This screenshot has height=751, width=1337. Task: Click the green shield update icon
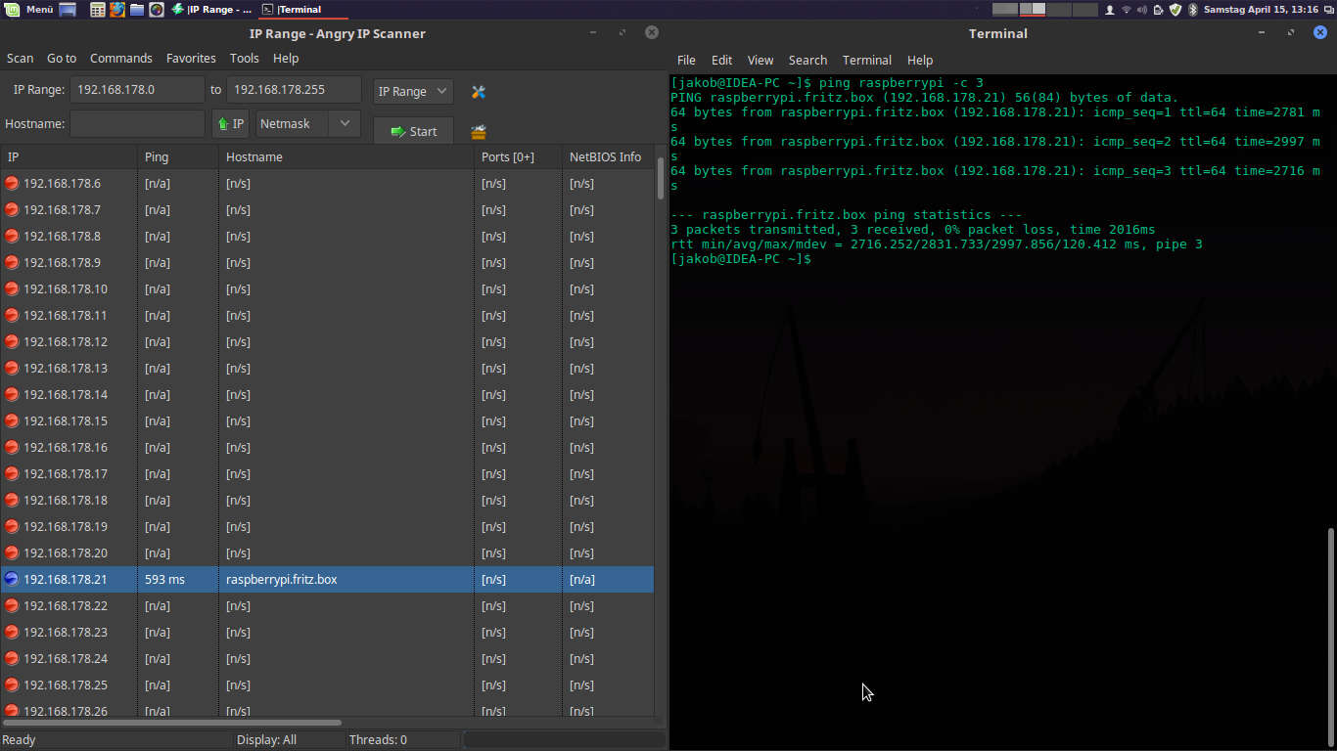coord(1176,9)
